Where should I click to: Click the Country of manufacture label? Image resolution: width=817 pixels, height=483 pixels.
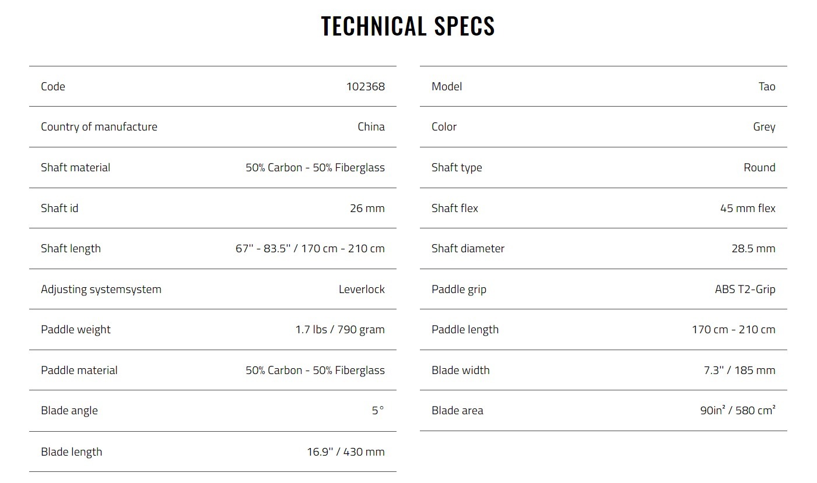tap(99, 126)
